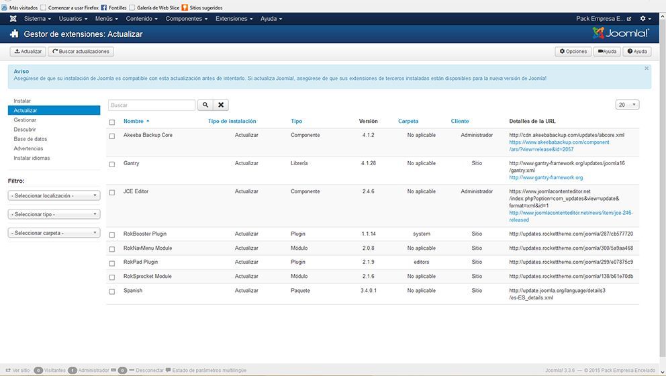Open Más visitados bookmark
The height and width of the screenshot is (376, 666).
coord(20,7)
